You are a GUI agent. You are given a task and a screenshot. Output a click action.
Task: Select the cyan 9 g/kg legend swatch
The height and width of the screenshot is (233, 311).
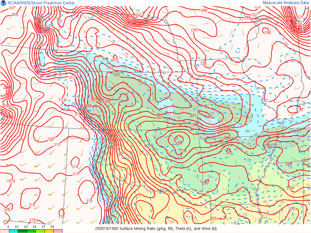[13, 231]
